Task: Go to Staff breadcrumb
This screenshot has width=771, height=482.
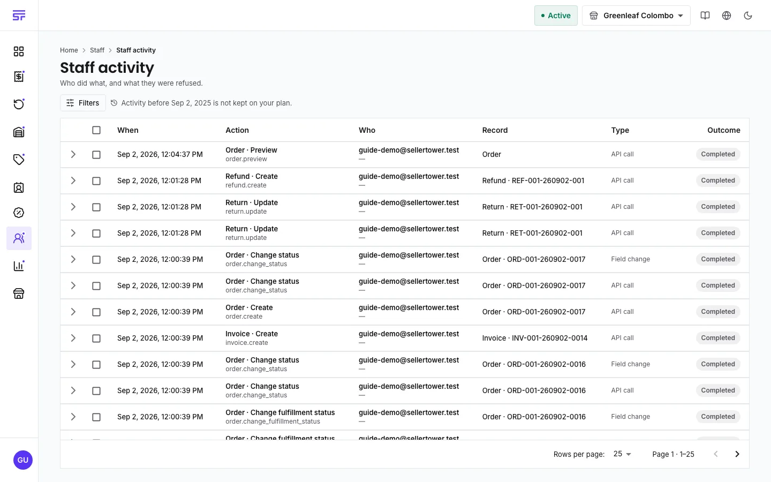Action: [x=97, y=50]
